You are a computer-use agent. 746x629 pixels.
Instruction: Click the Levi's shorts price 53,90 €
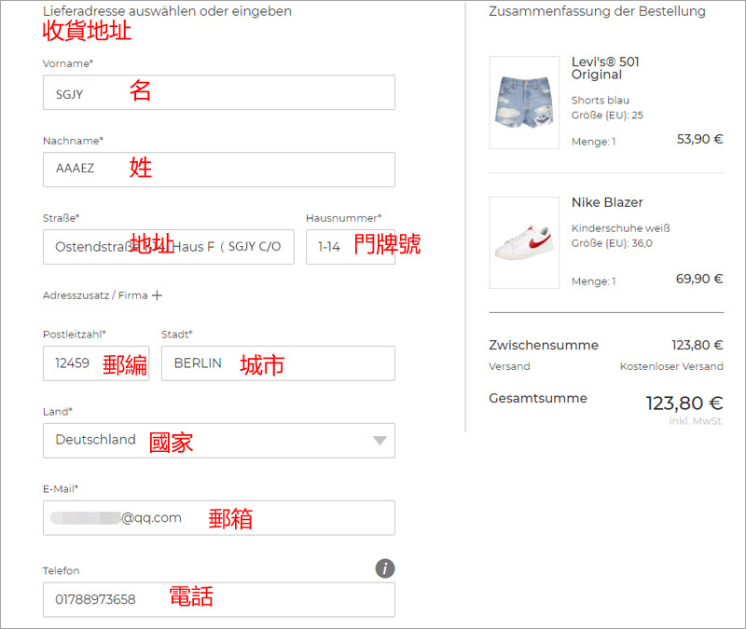(699, 139)
